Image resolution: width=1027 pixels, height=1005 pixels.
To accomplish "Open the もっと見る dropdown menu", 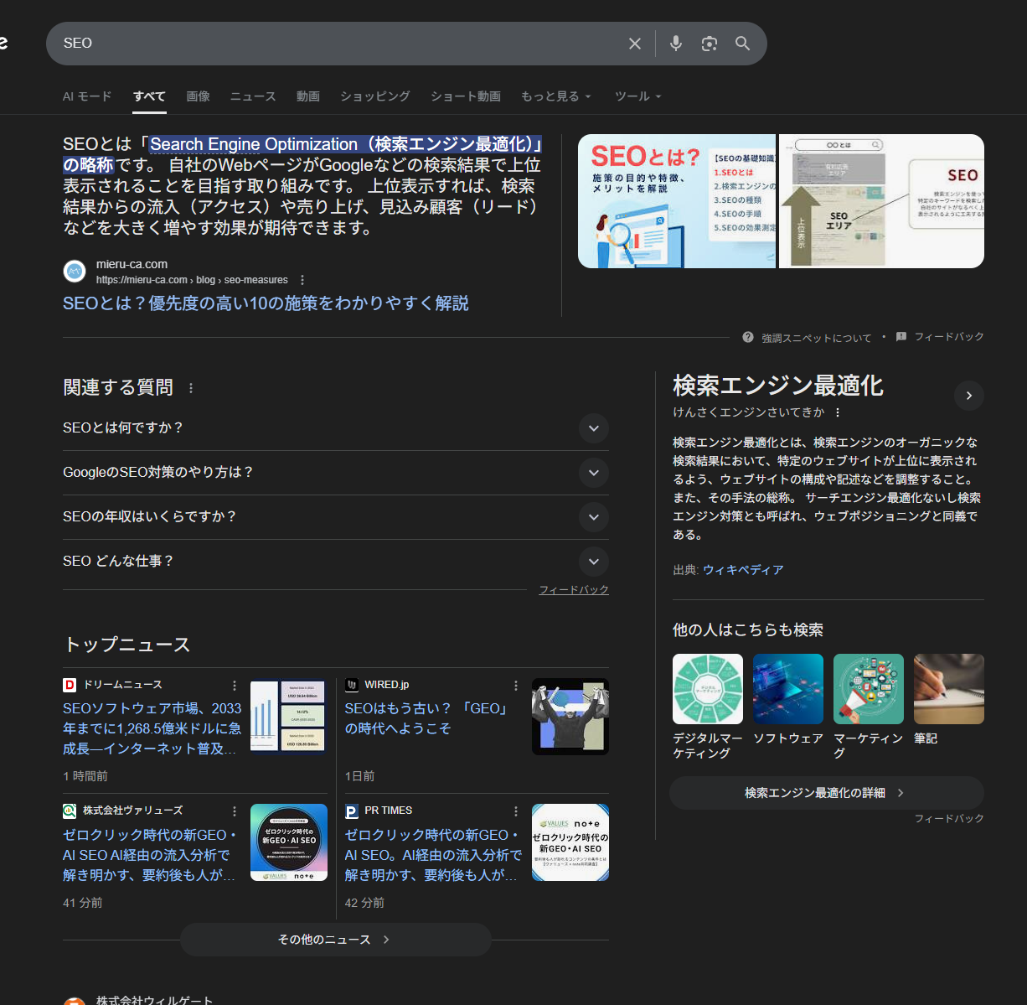I will click(555, 96).
